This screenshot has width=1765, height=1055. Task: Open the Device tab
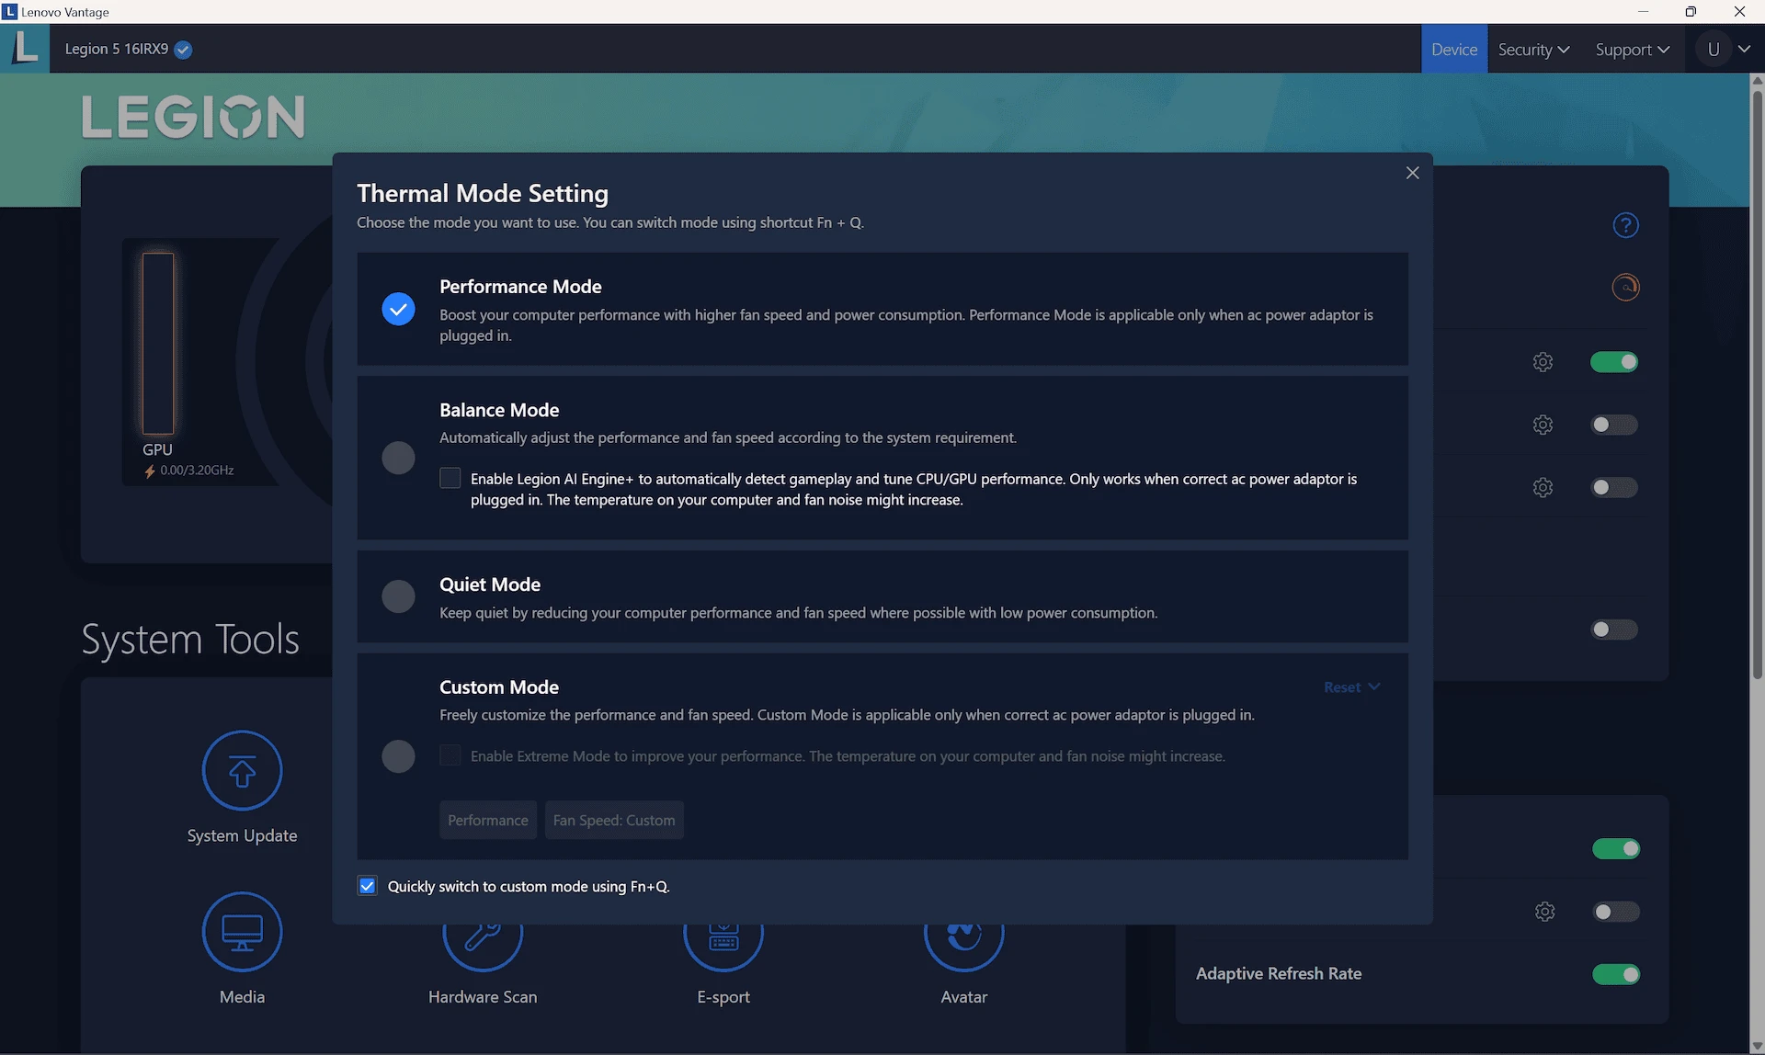[x=1453, y=49]
